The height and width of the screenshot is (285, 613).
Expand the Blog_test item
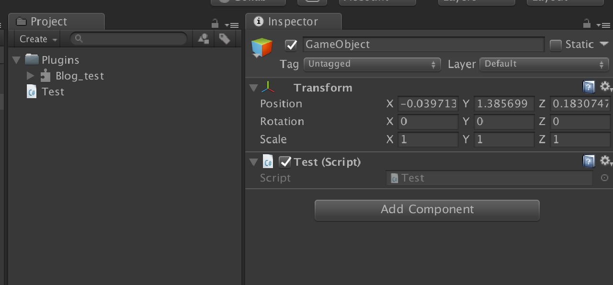pyautogui.click(x=30, y=76)
